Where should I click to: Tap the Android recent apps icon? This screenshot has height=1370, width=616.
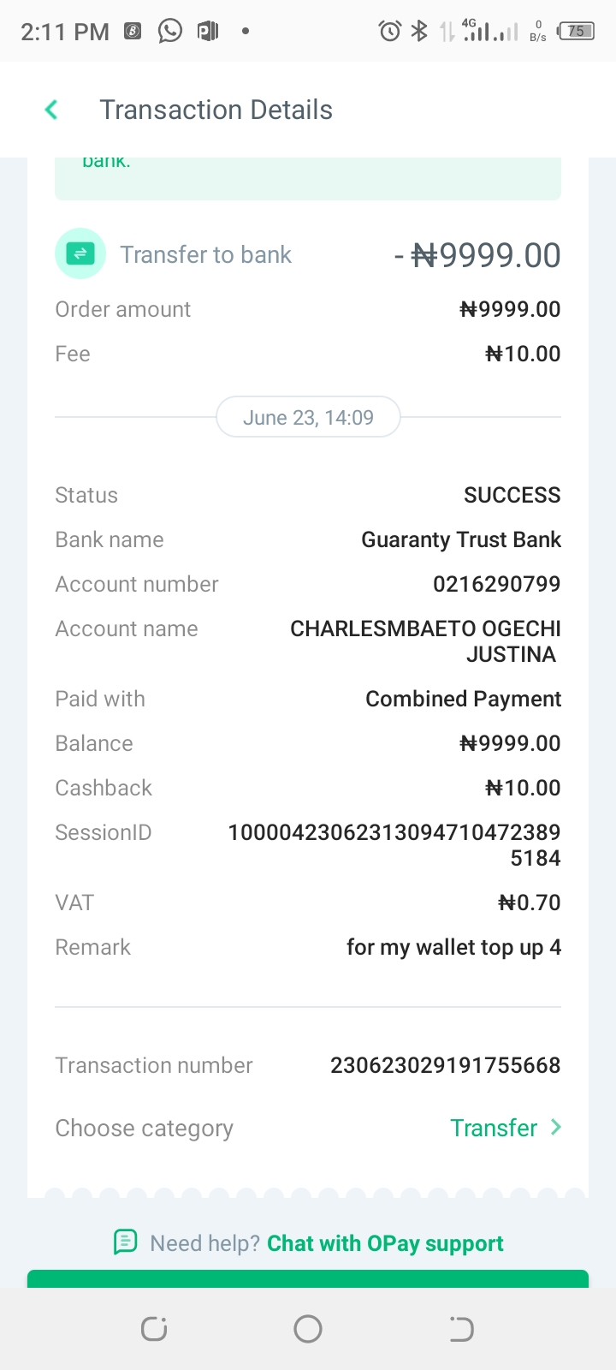click(154, 1329)
